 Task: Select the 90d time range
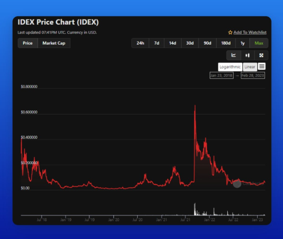click(x=208, y=43)
